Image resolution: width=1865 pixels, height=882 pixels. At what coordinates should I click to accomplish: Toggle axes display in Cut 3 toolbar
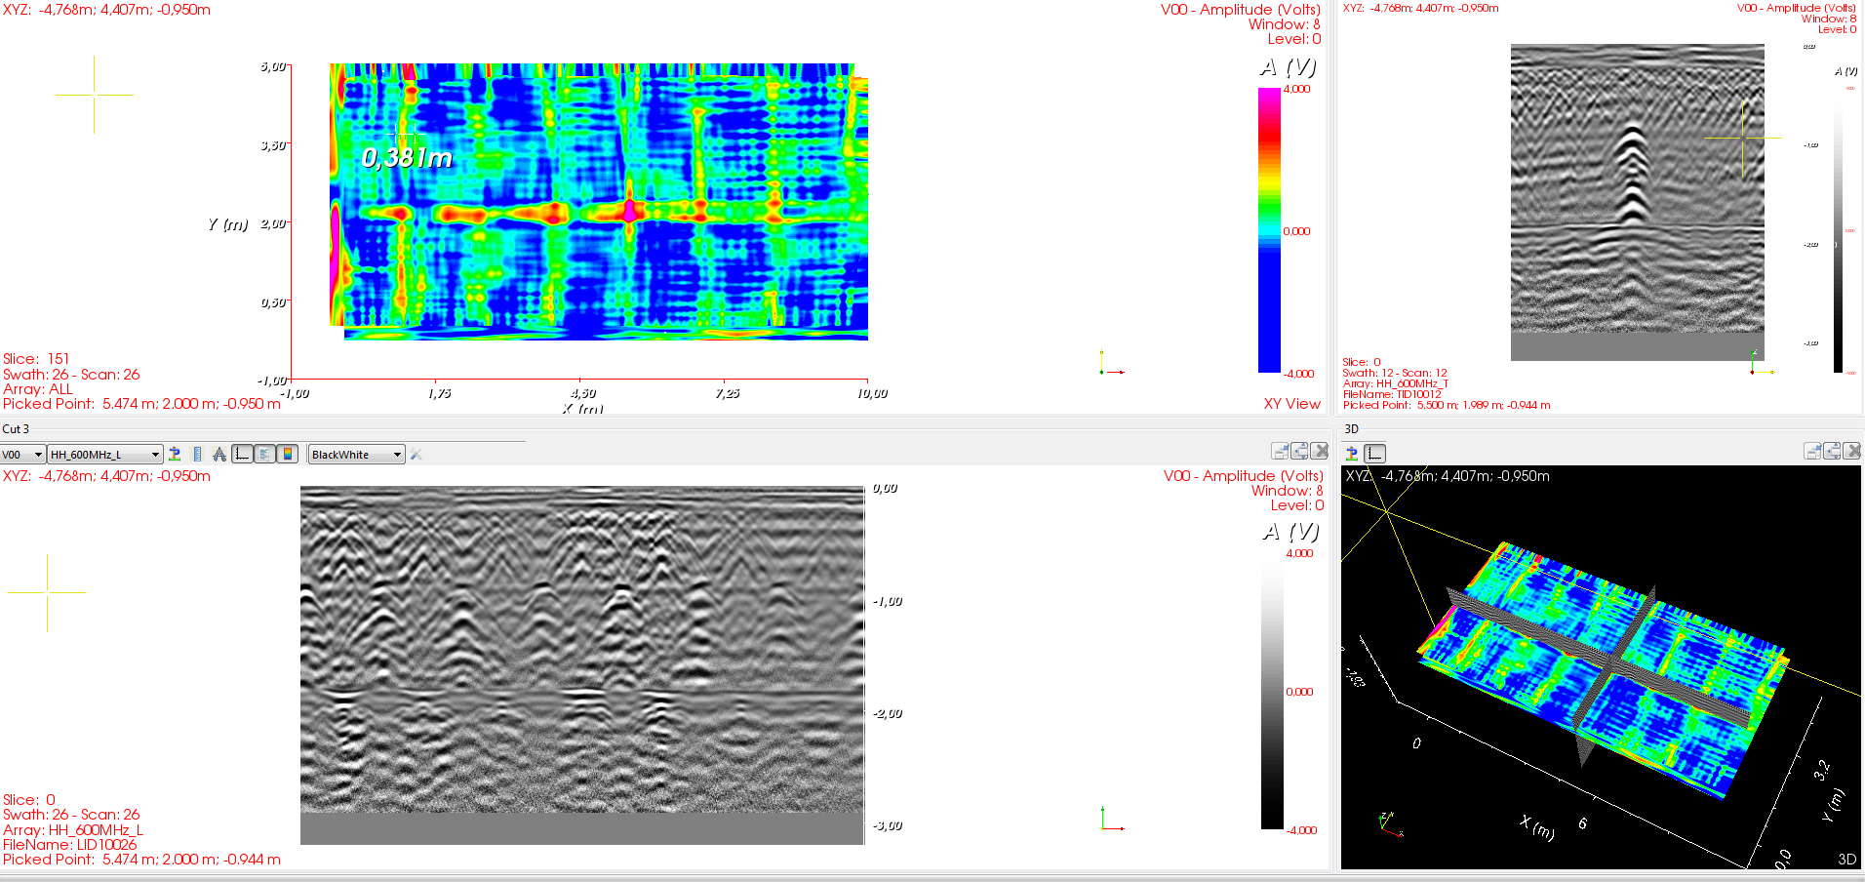[x=243, y=454]
